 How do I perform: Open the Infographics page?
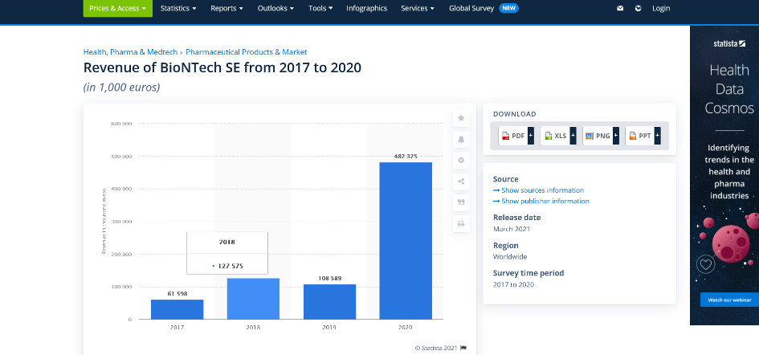[x=366, y=8]
